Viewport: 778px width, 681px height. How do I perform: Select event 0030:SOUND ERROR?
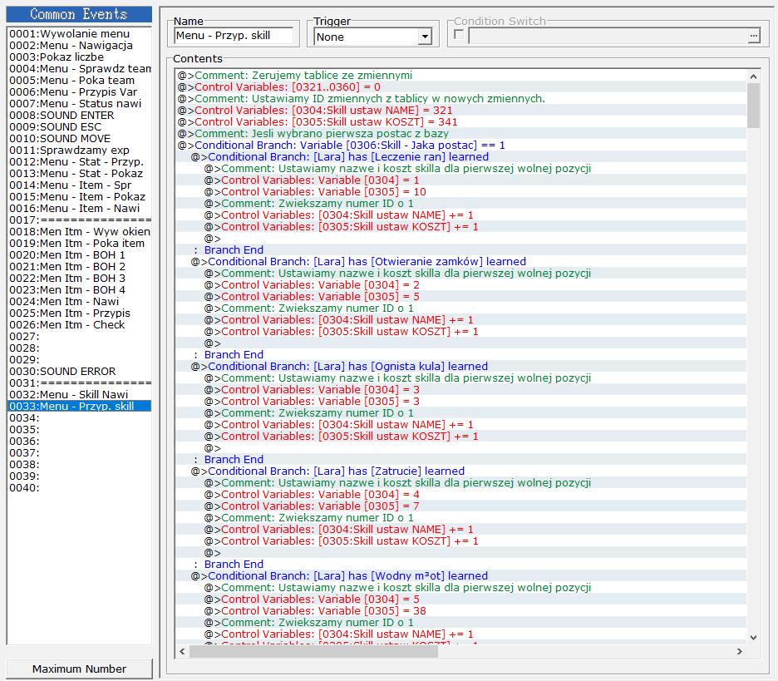point(80,372)
